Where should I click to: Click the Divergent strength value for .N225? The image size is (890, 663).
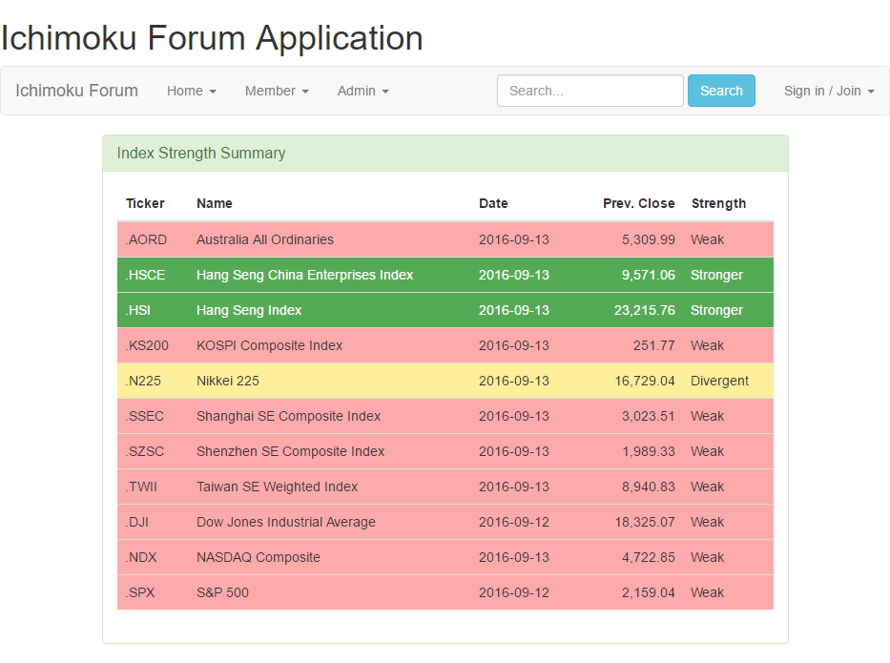click(x=719, y=381)
